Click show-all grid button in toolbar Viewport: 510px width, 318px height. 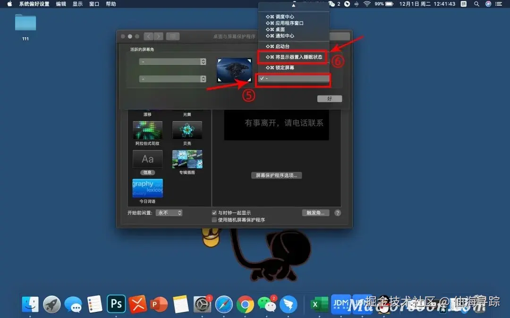(x=173, y=36)
